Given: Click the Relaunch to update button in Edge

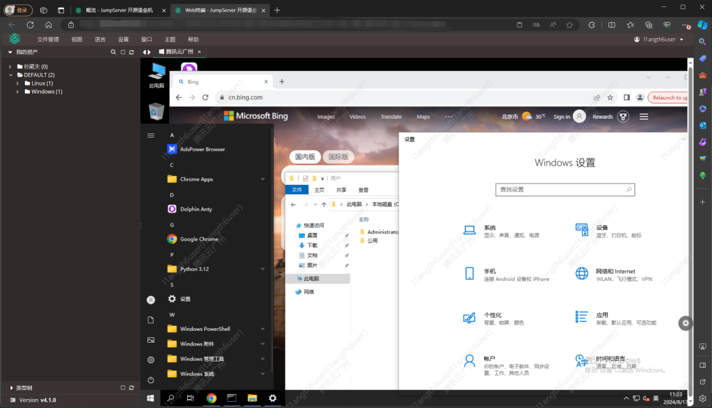Looking at the screenshot, I should (669, 97).
